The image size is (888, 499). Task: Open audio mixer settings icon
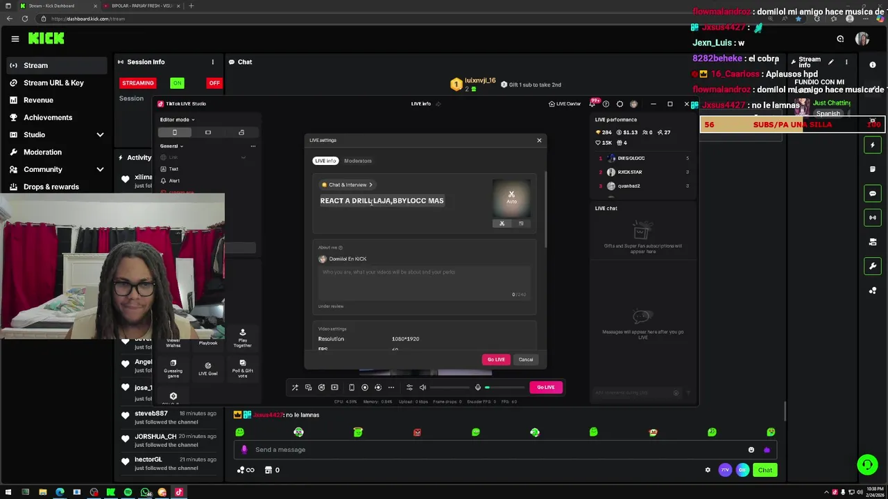(x=409, y=387)
